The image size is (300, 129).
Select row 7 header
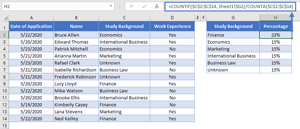click(5, 70)
